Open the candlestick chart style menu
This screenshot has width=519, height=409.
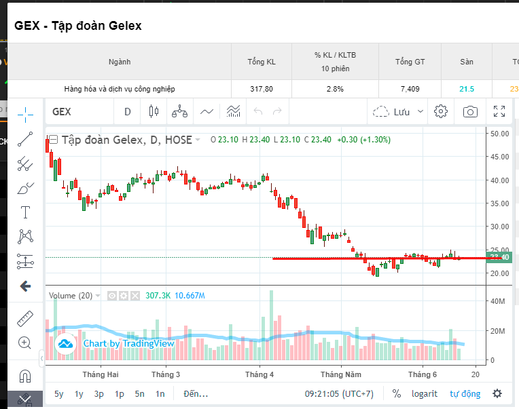pyautogui.click(x=154, y=112)
